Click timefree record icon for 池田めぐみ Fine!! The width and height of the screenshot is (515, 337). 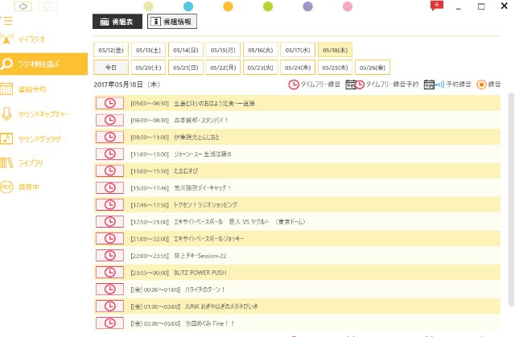point(109,323)
